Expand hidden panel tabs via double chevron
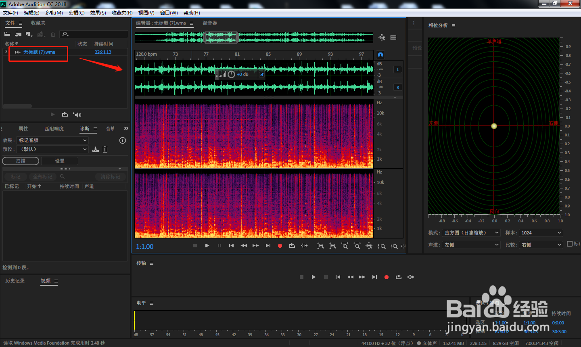 (x=126, y=128)
